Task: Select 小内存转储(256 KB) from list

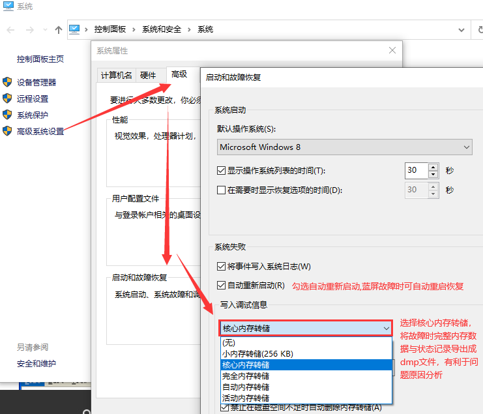Action: (257, 353)
